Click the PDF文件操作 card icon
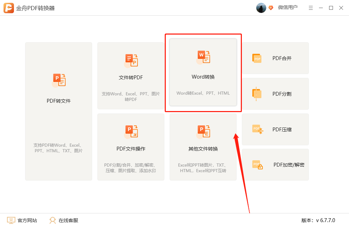Screen dimensions: 349x227 point(131,132)
